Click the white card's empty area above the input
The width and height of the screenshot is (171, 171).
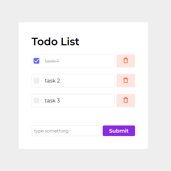(83, 116)
